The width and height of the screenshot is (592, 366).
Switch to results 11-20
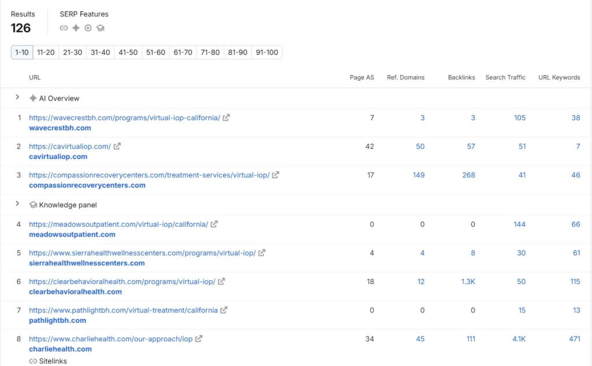click(x=46, y=53)
